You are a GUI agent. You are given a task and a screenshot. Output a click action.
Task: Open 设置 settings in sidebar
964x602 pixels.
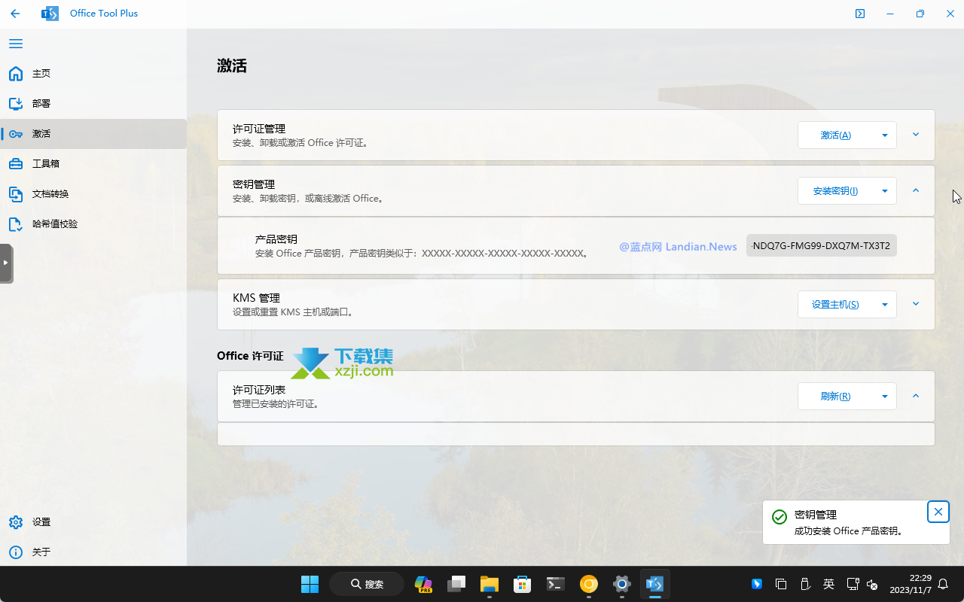(93, 522)
